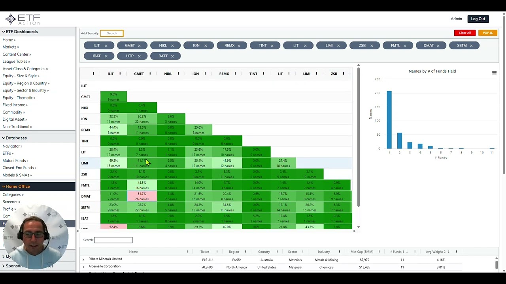Remove the IBAT security chip
The height and width of the screenshot is (284, 506).
tap(106, 56)
